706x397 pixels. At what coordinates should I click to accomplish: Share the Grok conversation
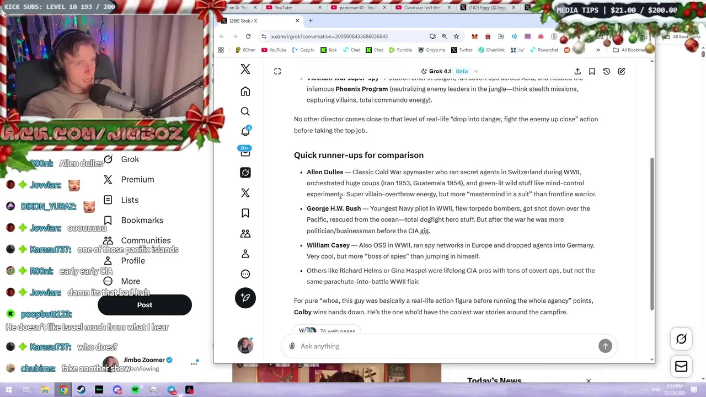tap(577, 71)
